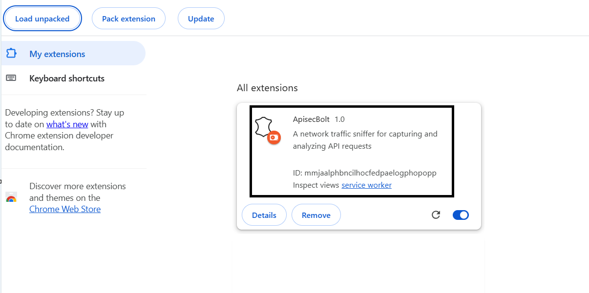The height and width of the screenshot is (293, 589).
Task: Remove the ApisecBolt extension
Action: click(316, 215)
